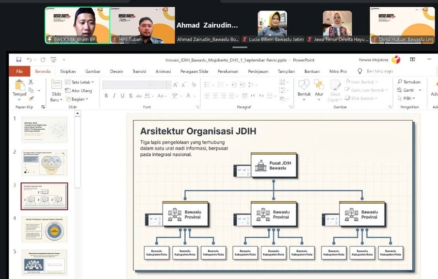Click the Slide Baru icon
Viewport: 438px width, 279px height.
click(56, 84)
